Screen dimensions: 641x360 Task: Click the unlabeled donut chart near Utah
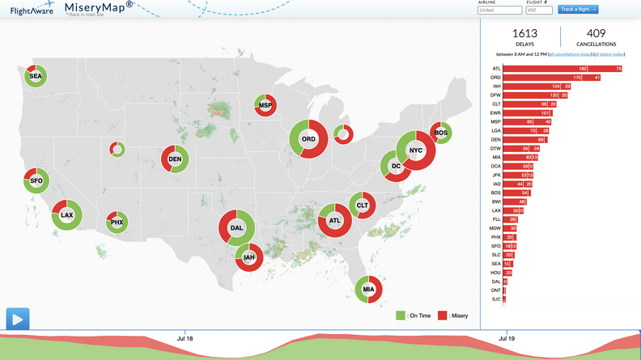pyautogui.click(x=117, y=150)
